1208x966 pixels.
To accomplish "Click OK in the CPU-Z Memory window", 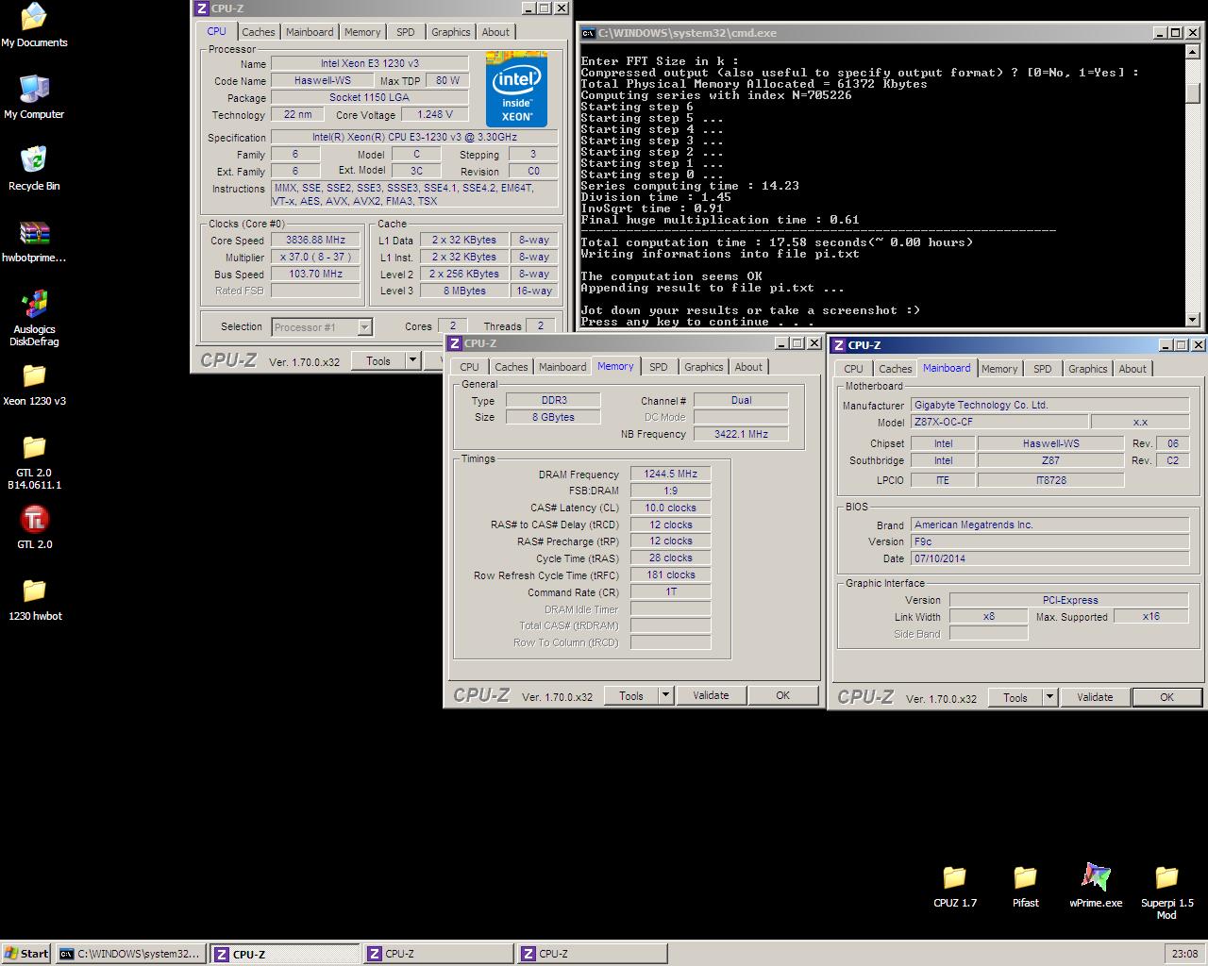I will [x=782, y=695].
